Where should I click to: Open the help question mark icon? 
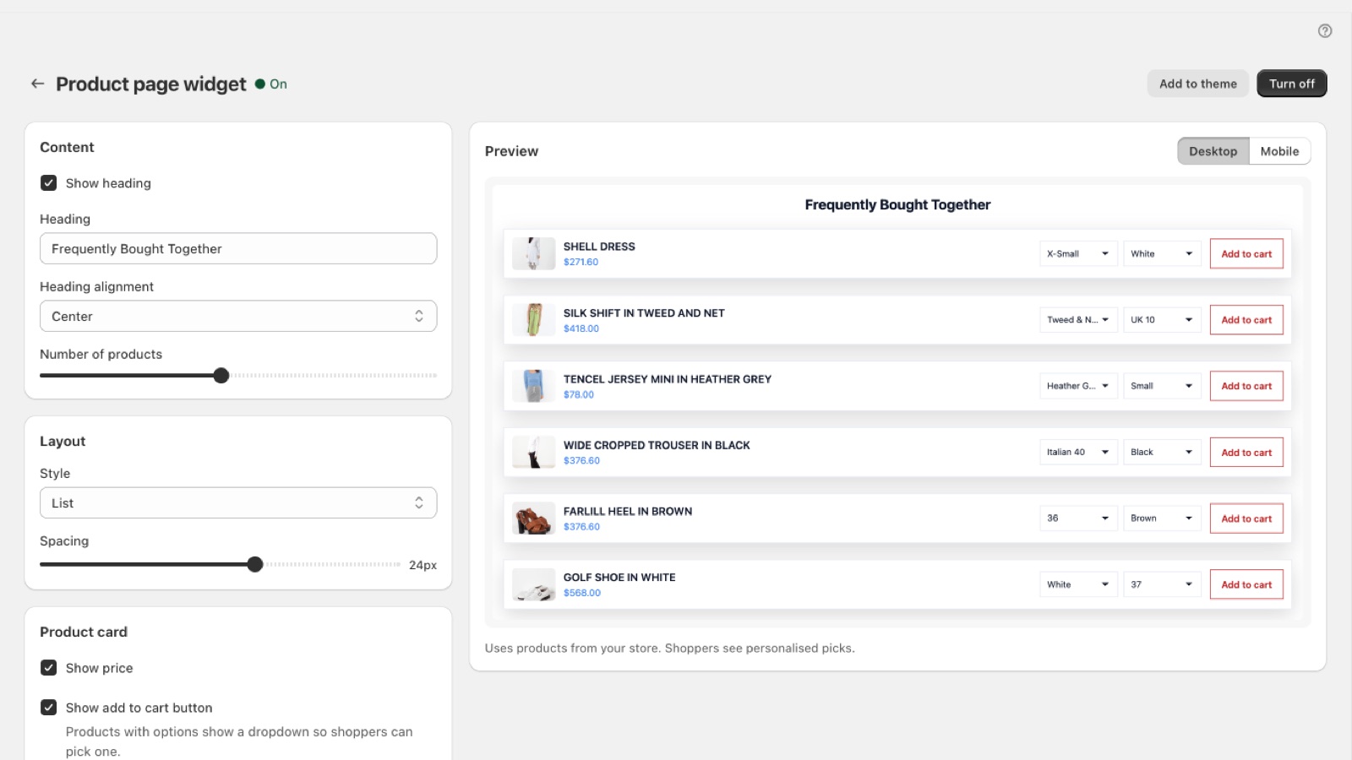tap(1325, 31)
